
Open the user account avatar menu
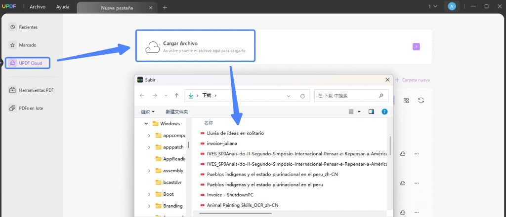pos(452,6)
